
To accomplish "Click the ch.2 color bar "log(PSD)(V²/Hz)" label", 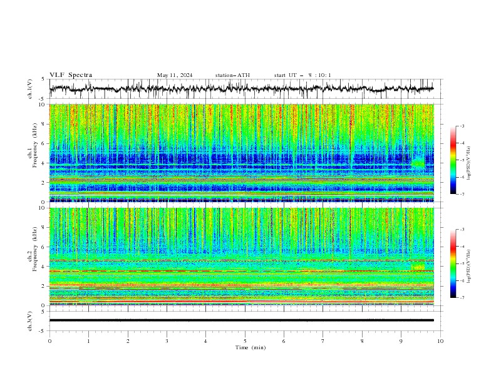I will point(468,267).
